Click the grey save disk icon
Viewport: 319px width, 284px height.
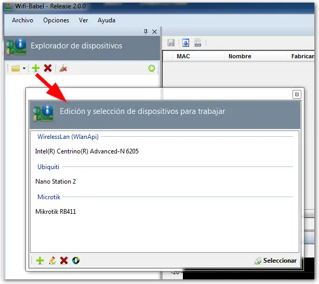click(171, 43)
